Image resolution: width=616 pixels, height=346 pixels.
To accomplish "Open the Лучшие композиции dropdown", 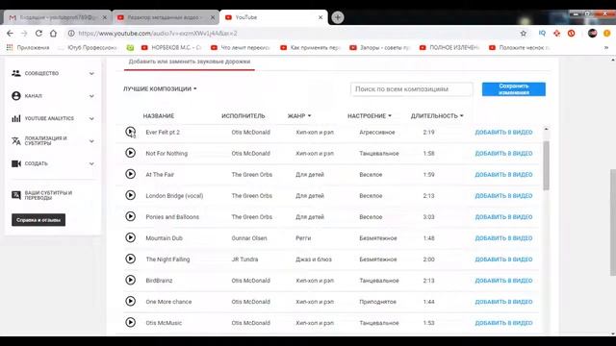I will tap(160, 88).
